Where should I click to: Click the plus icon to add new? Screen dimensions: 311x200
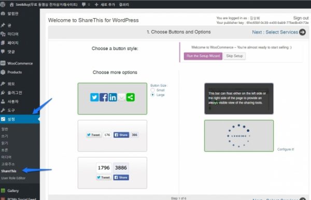pyautogui.click(x=96, y=4)
